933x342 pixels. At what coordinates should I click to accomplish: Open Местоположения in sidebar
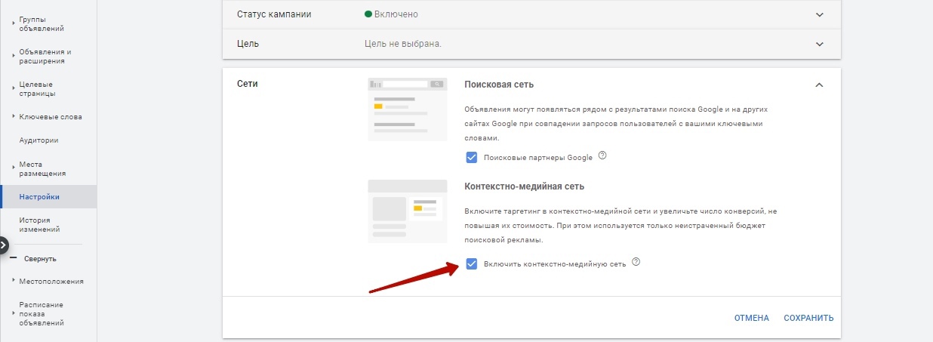[51, 282]
